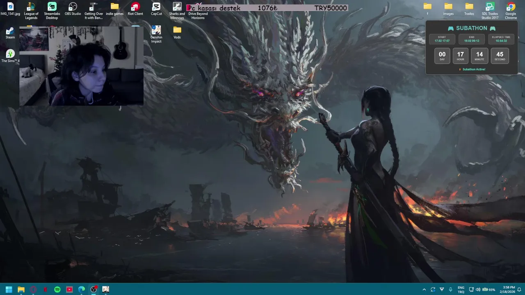Viewport: 525px width, 295px height.
Task: Click the 00 DAY counter tile
Action: (x=442, y=56)
